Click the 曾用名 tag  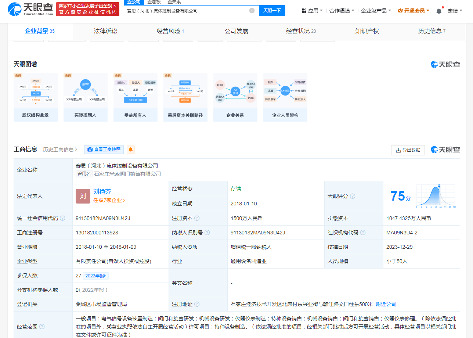point(84,174)
